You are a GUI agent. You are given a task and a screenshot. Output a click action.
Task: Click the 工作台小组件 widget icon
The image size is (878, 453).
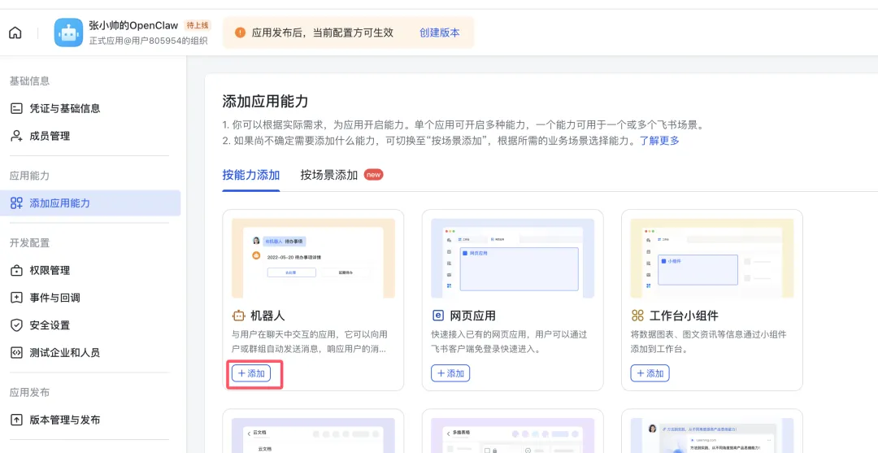pyautogui.click(x=637, y=316)
